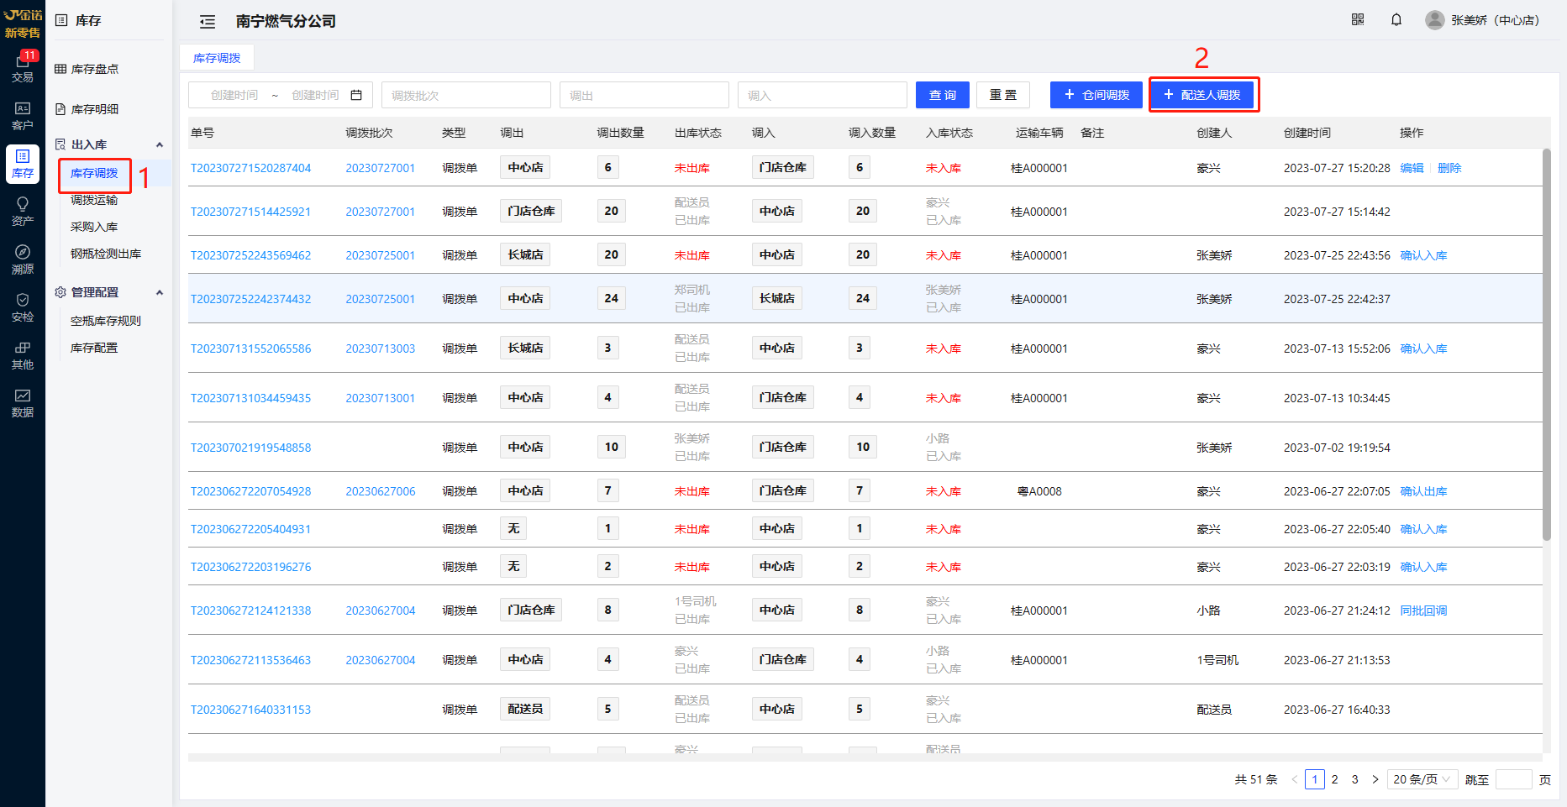The height and width of the screenshot is (807, 1567).
Task: Switch to the 库存调拨 tab
Action: pos(217,58)
